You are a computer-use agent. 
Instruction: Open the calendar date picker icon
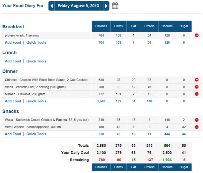115,6
